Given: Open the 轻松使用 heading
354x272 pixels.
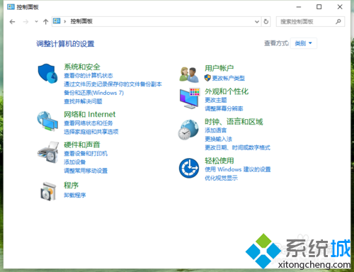Looking at the screenshot, I should [219, 161].
